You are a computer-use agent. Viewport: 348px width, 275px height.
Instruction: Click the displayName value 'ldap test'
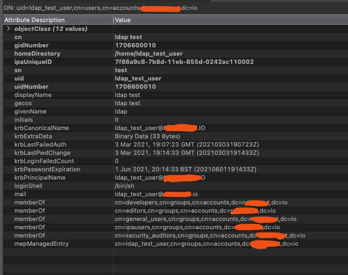click(x=128, y=95)
